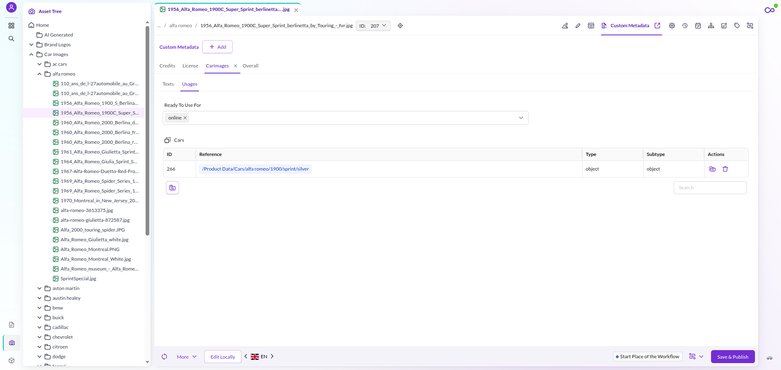This screenshot has height=370, width=781.
Task: Select the Custom Metadata toolbar tab
Action: click(x=626, y=26)
